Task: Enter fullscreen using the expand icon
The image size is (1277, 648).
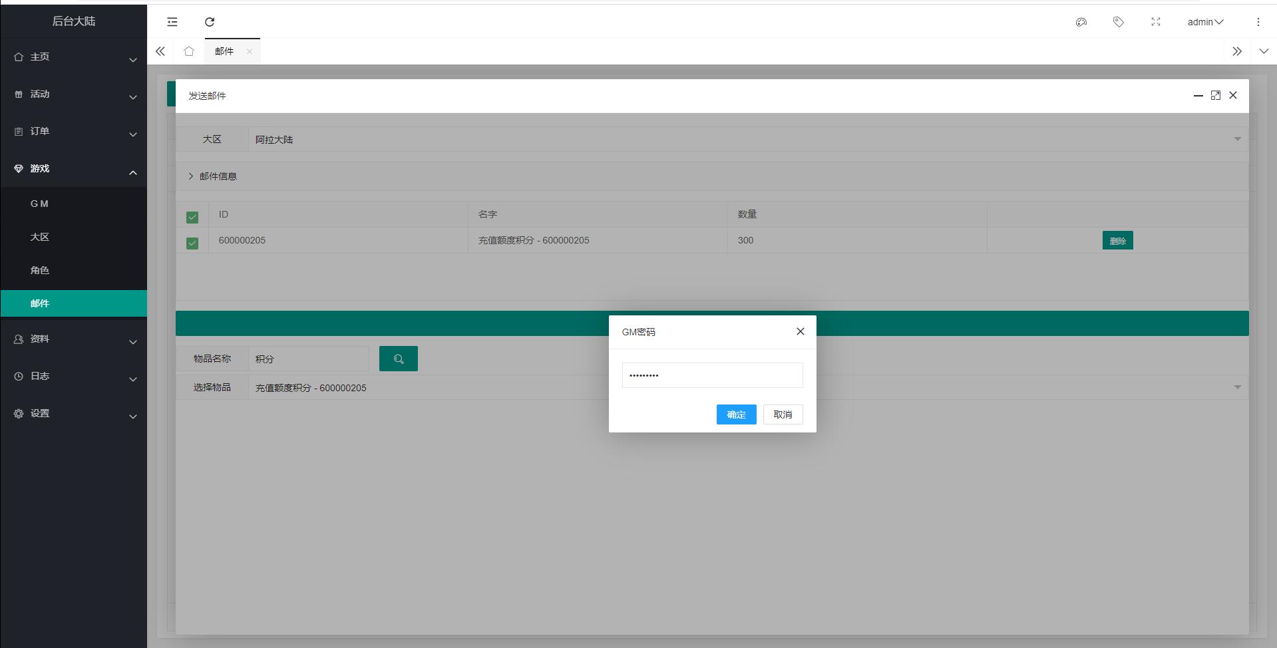Action: [1156, 22]
